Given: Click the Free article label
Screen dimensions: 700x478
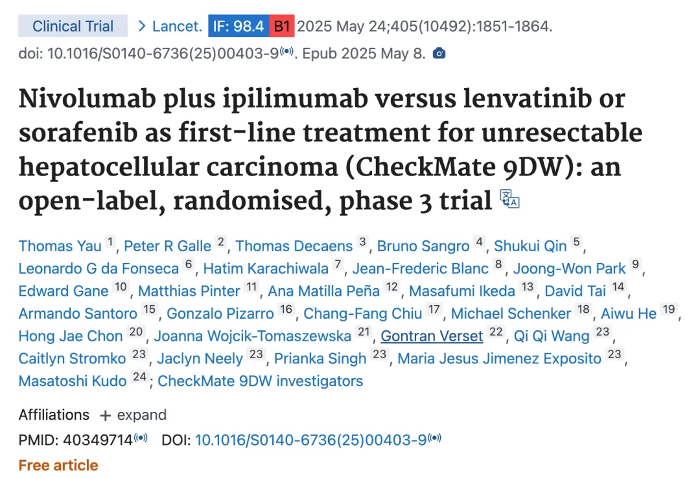Looking at the screenshot, I should click(58, 466).
